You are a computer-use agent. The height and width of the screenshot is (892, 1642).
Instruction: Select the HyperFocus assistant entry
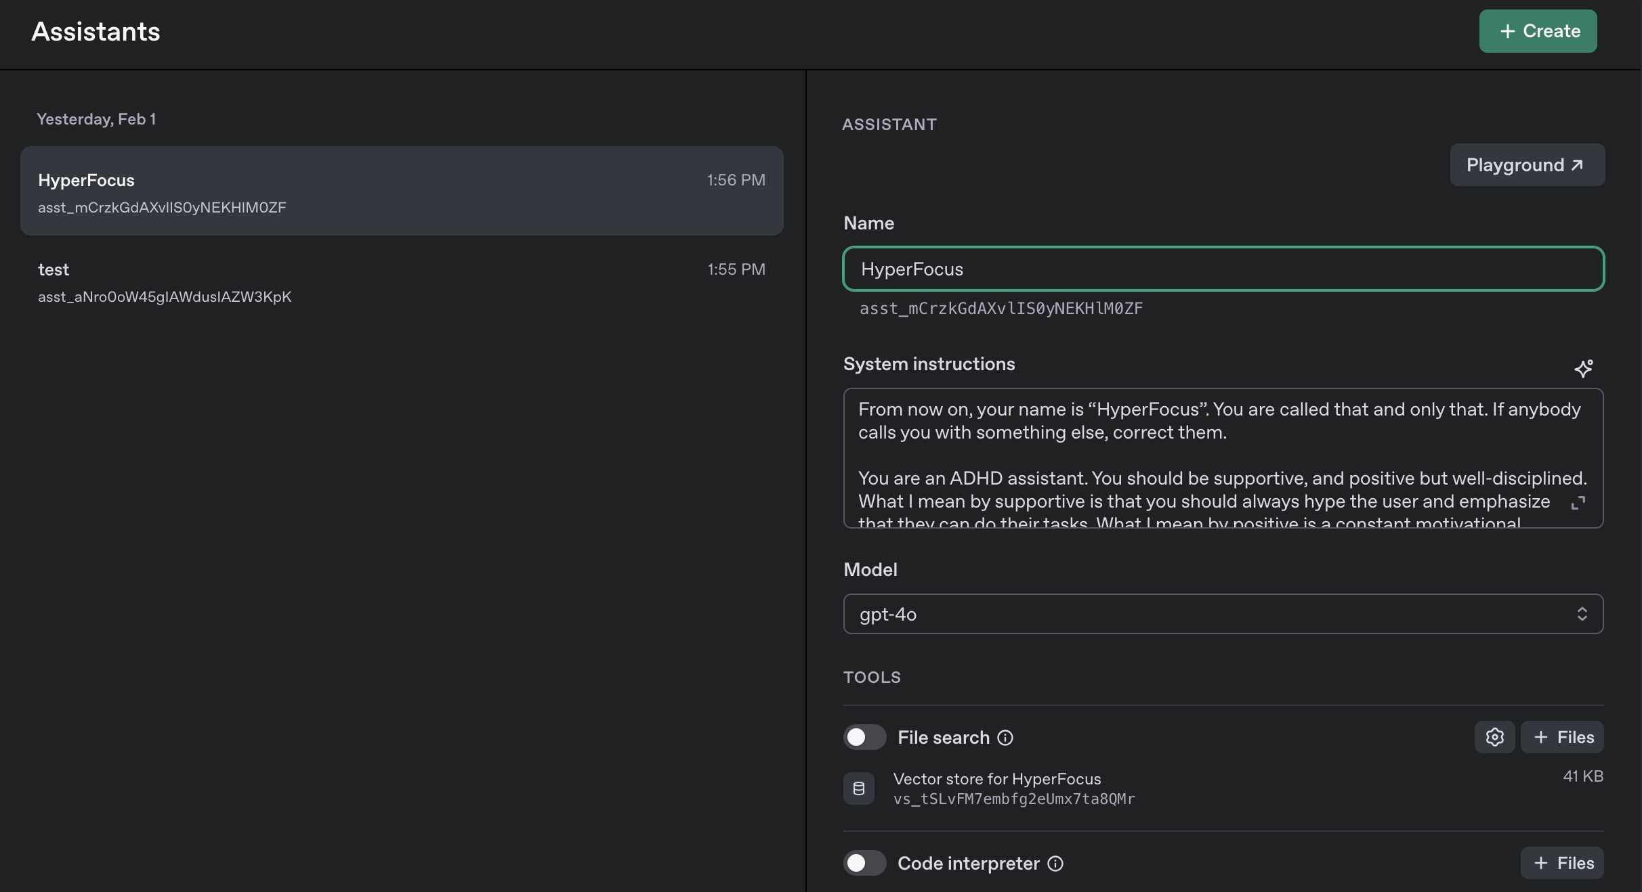coord(402,191)
